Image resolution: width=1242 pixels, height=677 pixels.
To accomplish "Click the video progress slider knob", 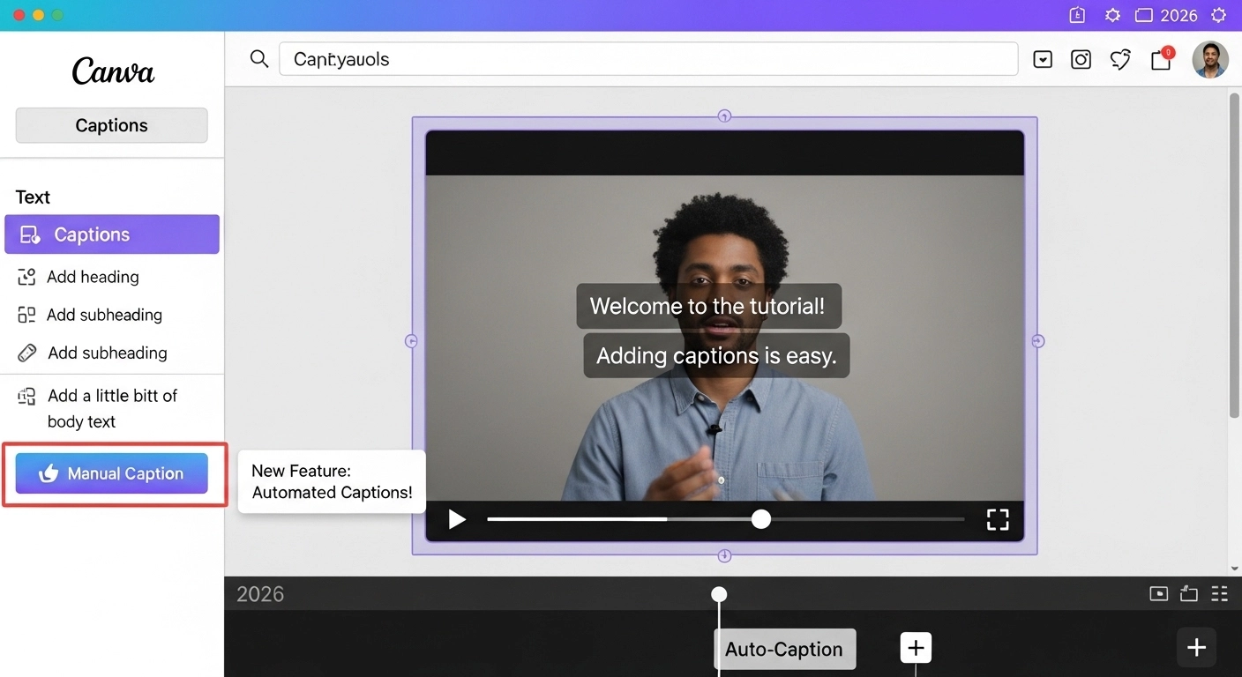I will tap(761, 519).
